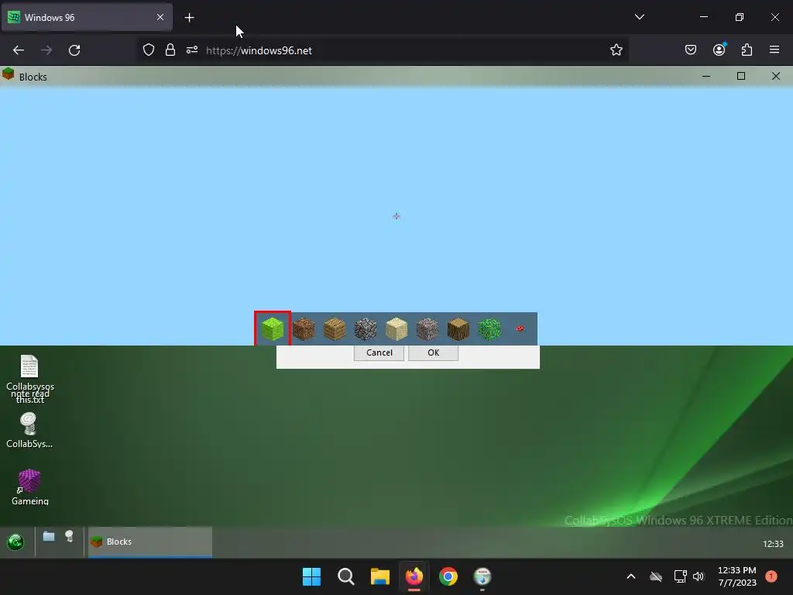Open the Firefox hamburger application menu
This screenshot has width=793, height=595.
click(x=774, y=50)
